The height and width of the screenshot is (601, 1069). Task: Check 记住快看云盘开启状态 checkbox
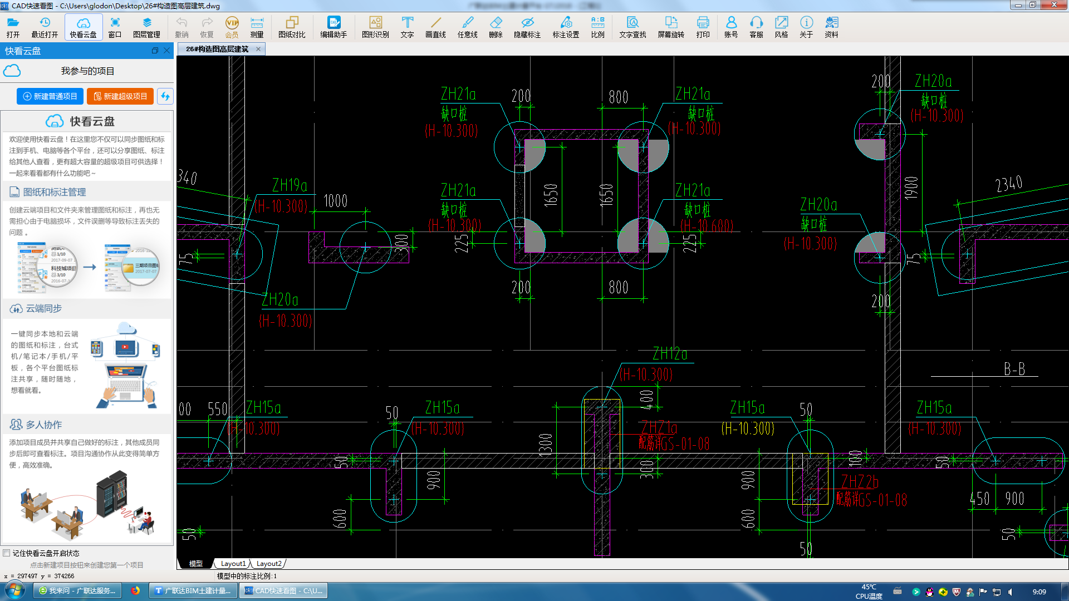pyautogui.click(x=7, y=553)
